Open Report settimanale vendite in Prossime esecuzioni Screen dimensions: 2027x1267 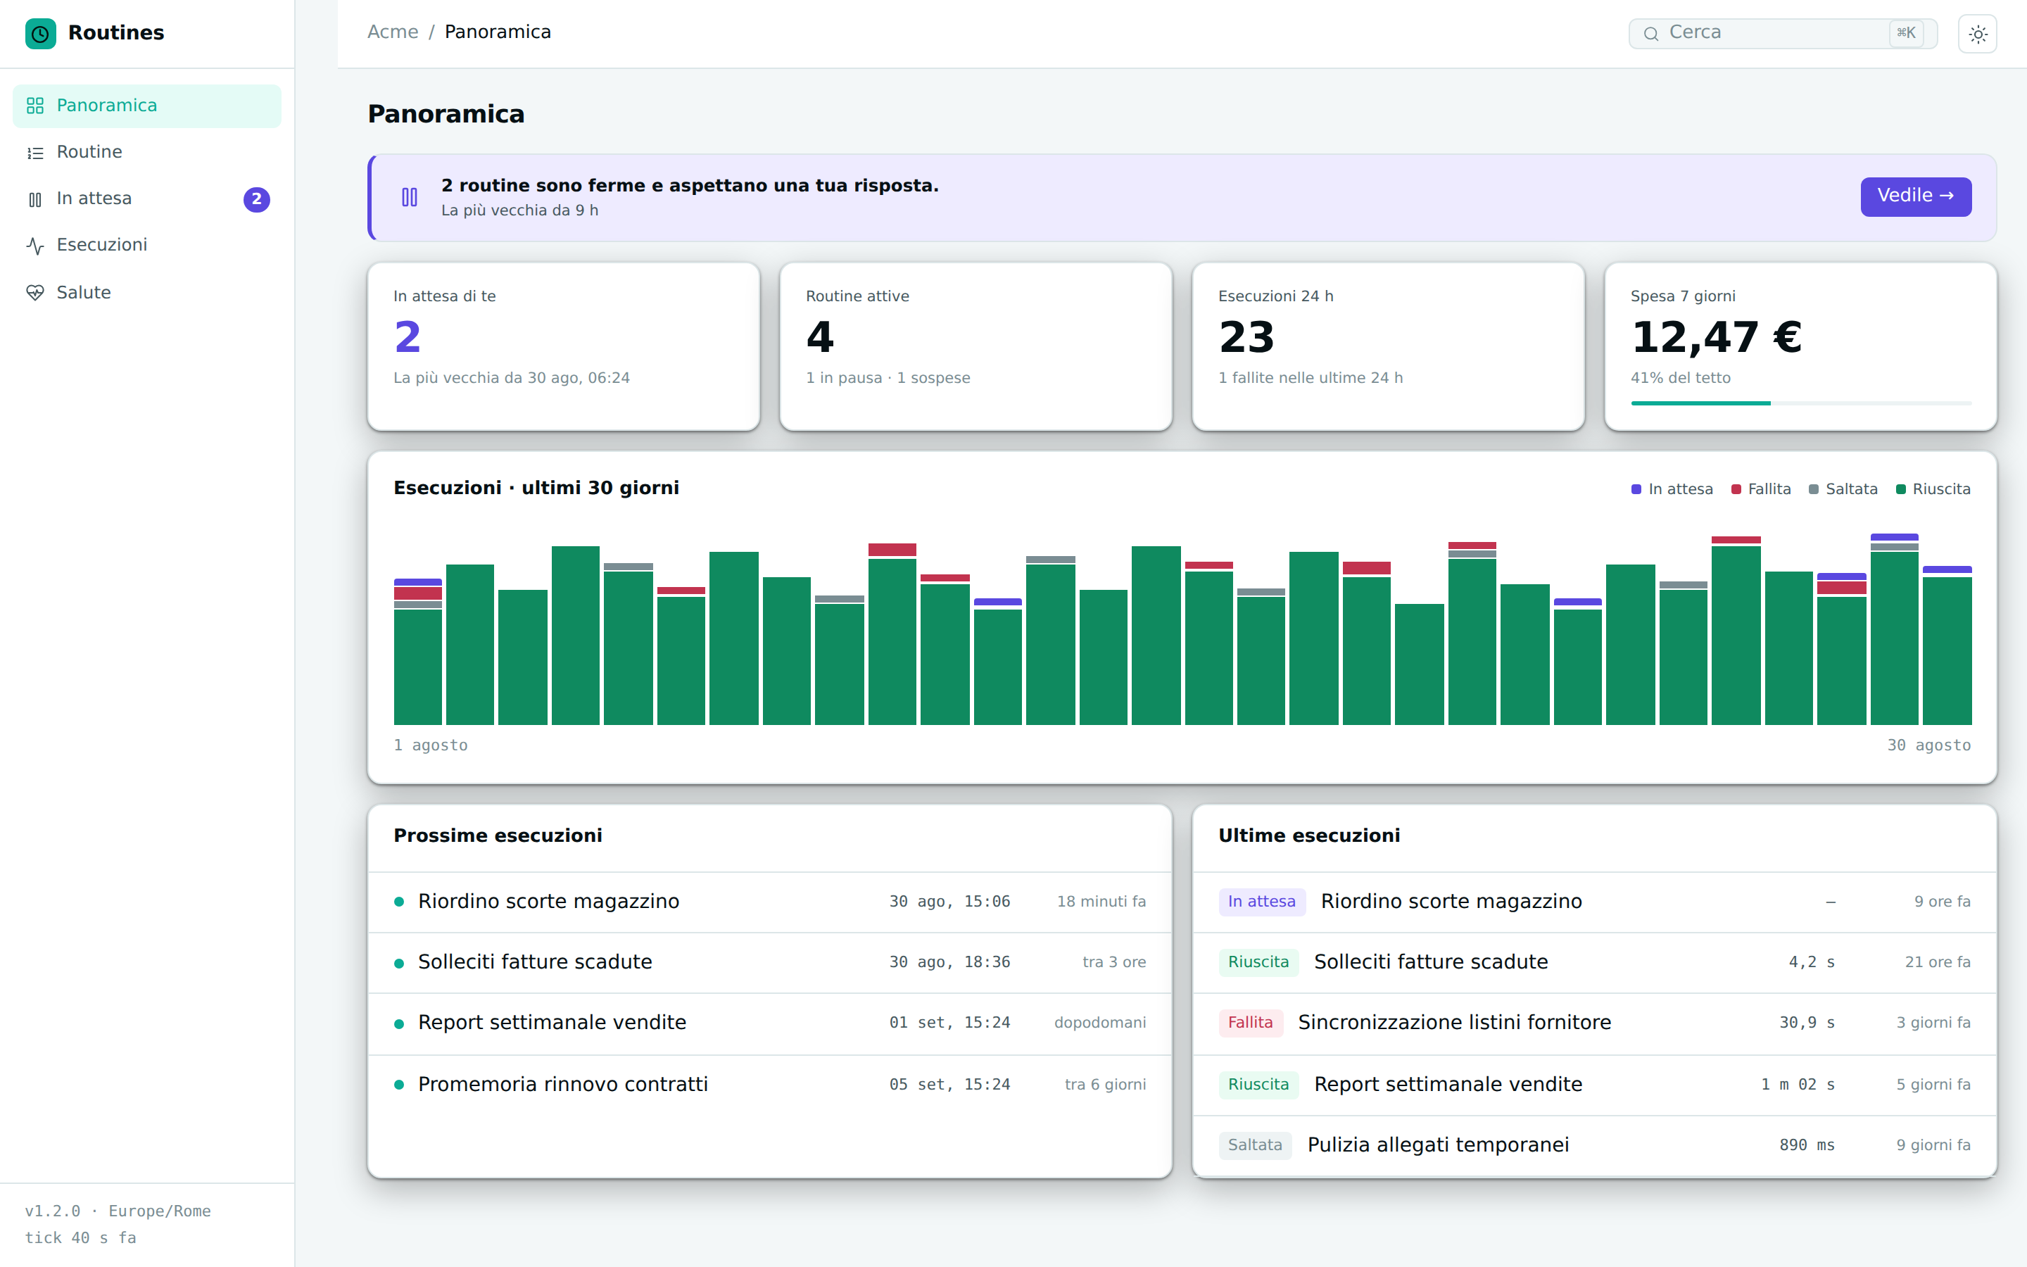pyautogui.click(x=770, y=1023)
